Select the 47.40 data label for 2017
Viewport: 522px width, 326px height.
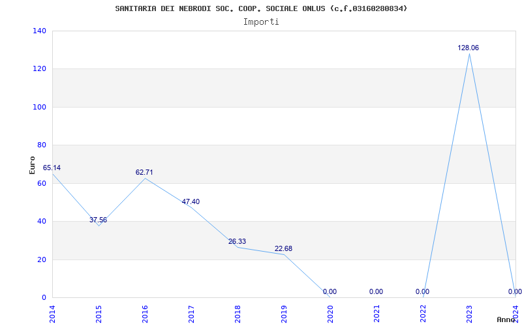(191, 201)
